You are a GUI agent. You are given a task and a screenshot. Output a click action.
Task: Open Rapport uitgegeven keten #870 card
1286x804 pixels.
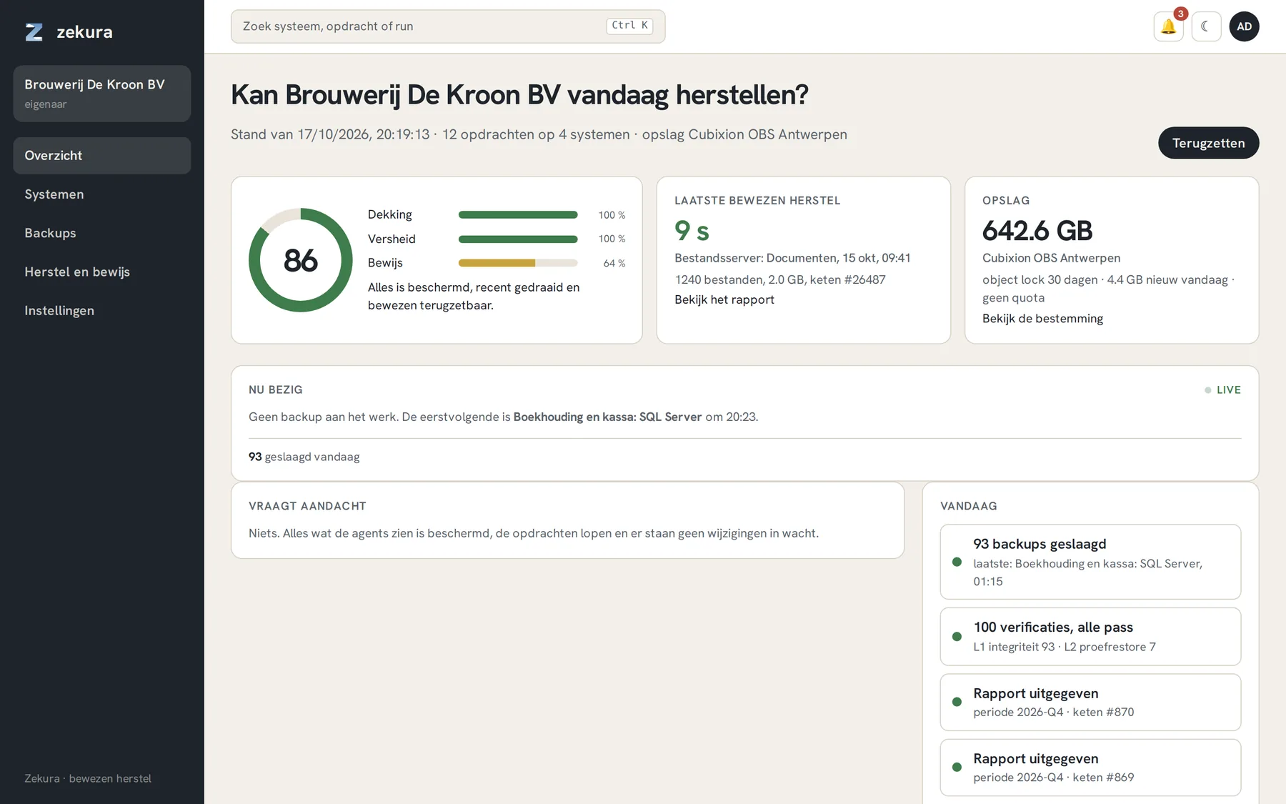click(1090, 702)
